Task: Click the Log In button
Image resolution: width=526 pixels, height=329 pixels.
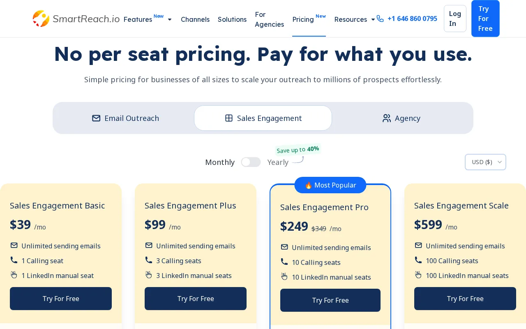Action: [x=455, y=19]
